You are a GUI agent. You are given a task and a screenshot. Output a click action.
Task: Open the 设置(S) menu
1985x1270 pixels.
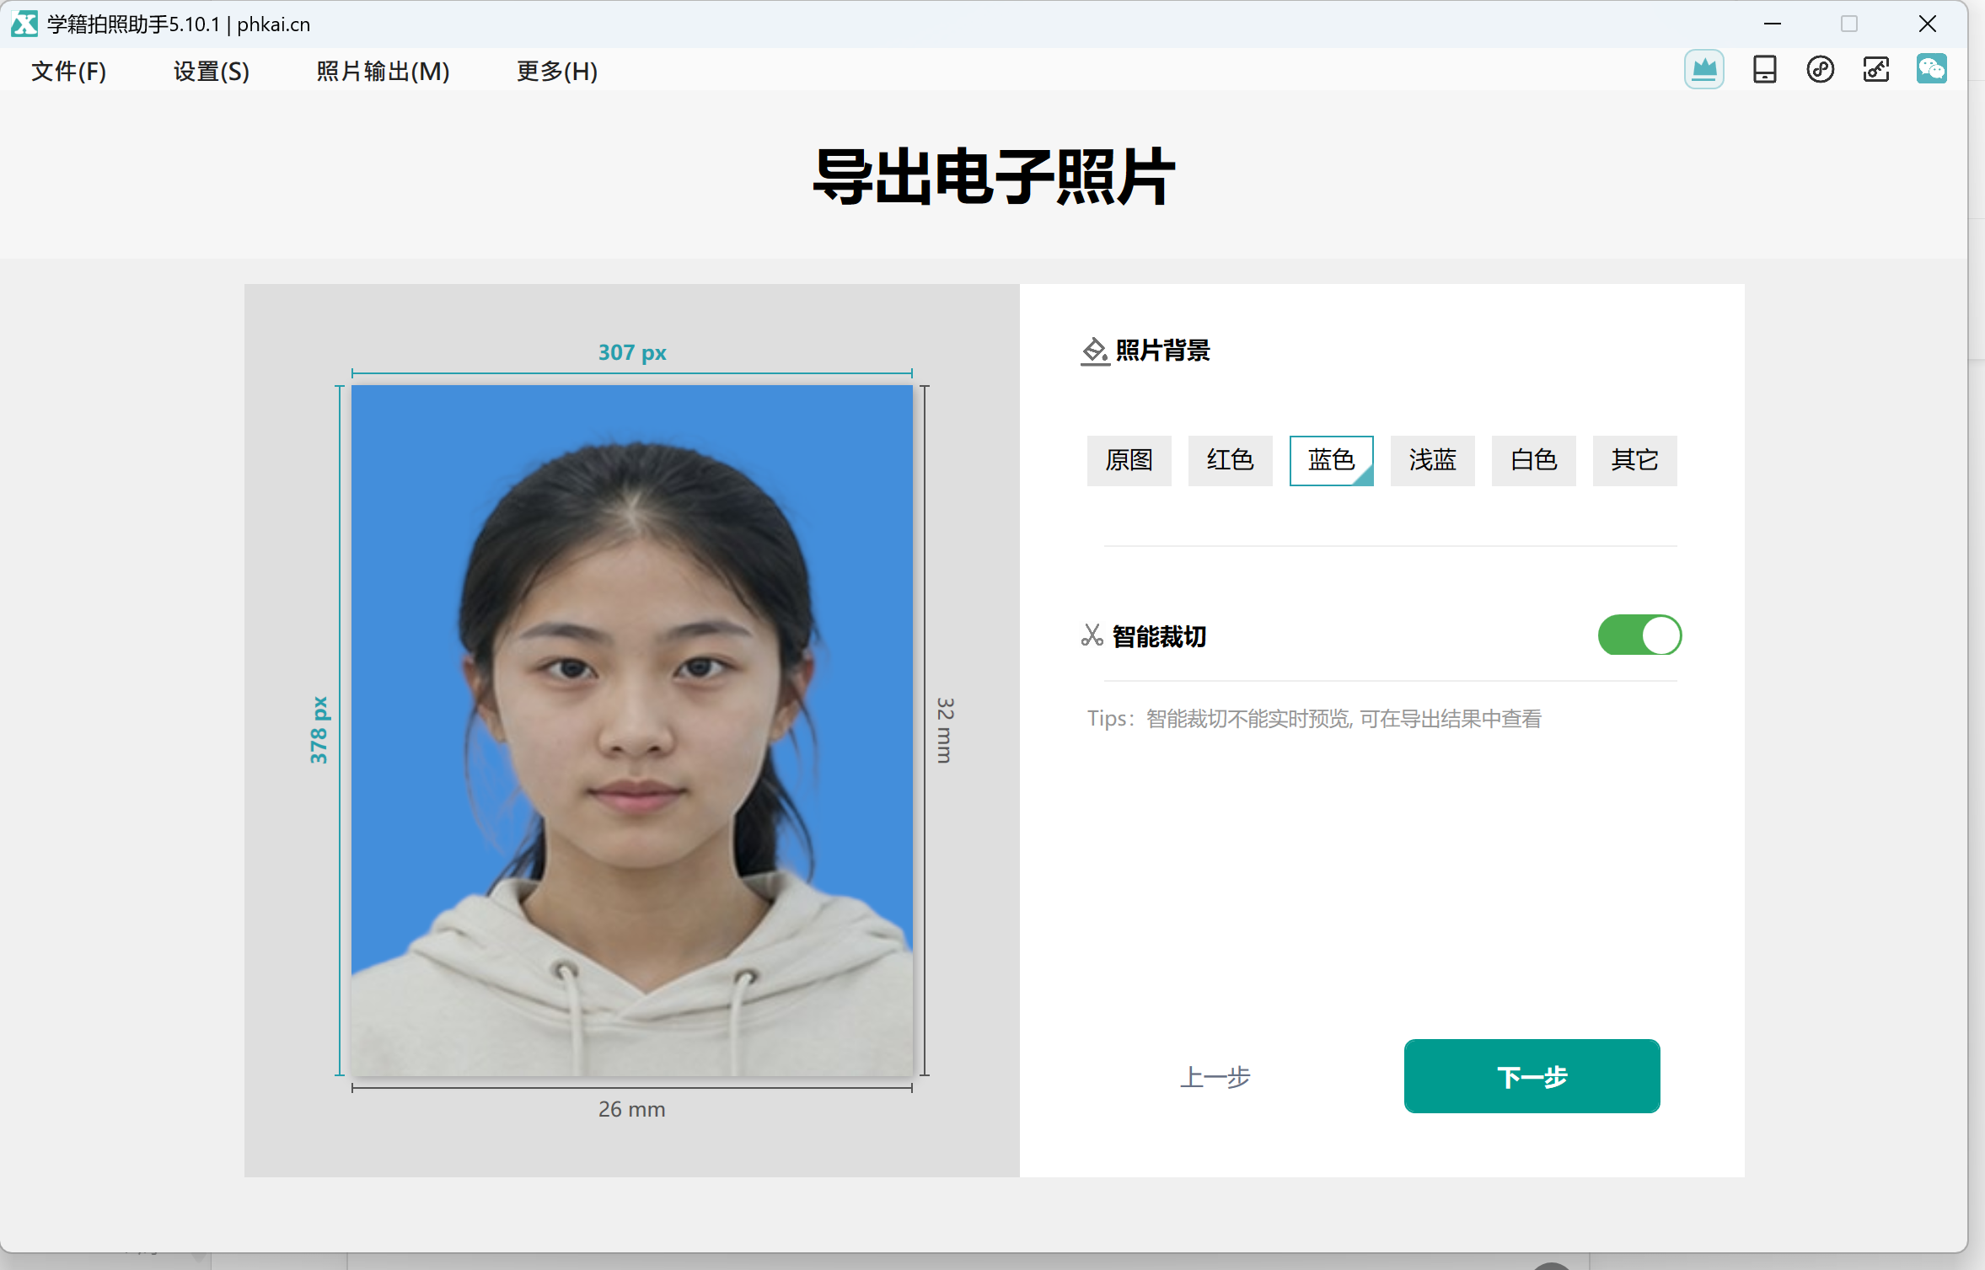click(212, 72)
